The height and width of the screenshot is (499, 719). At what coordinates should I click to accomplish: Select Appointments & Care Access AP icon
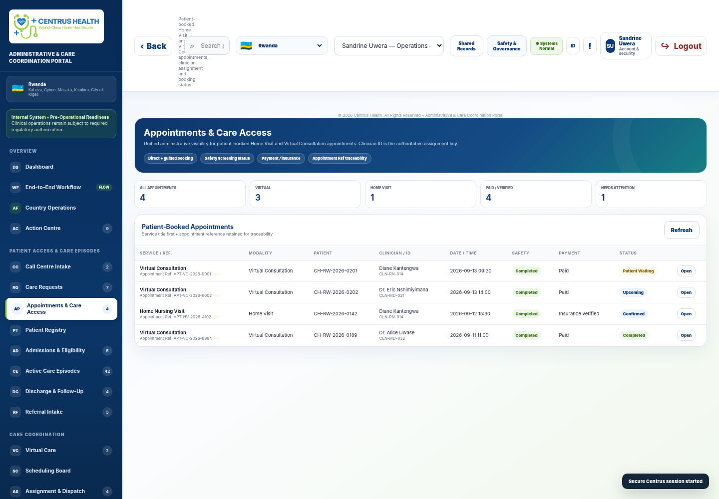pos(17,309)
